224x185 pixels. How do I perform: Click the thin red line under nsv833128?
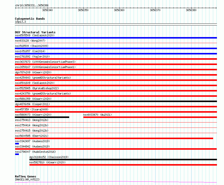(x=116, y=43)
